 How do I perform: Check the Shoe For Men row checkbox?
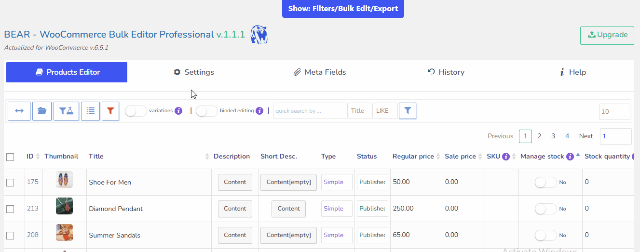[x=10, y=182]
